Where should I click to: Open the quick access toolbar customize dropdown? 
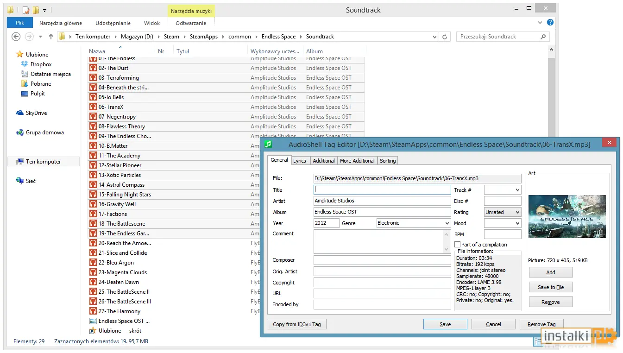coord(44,10)
